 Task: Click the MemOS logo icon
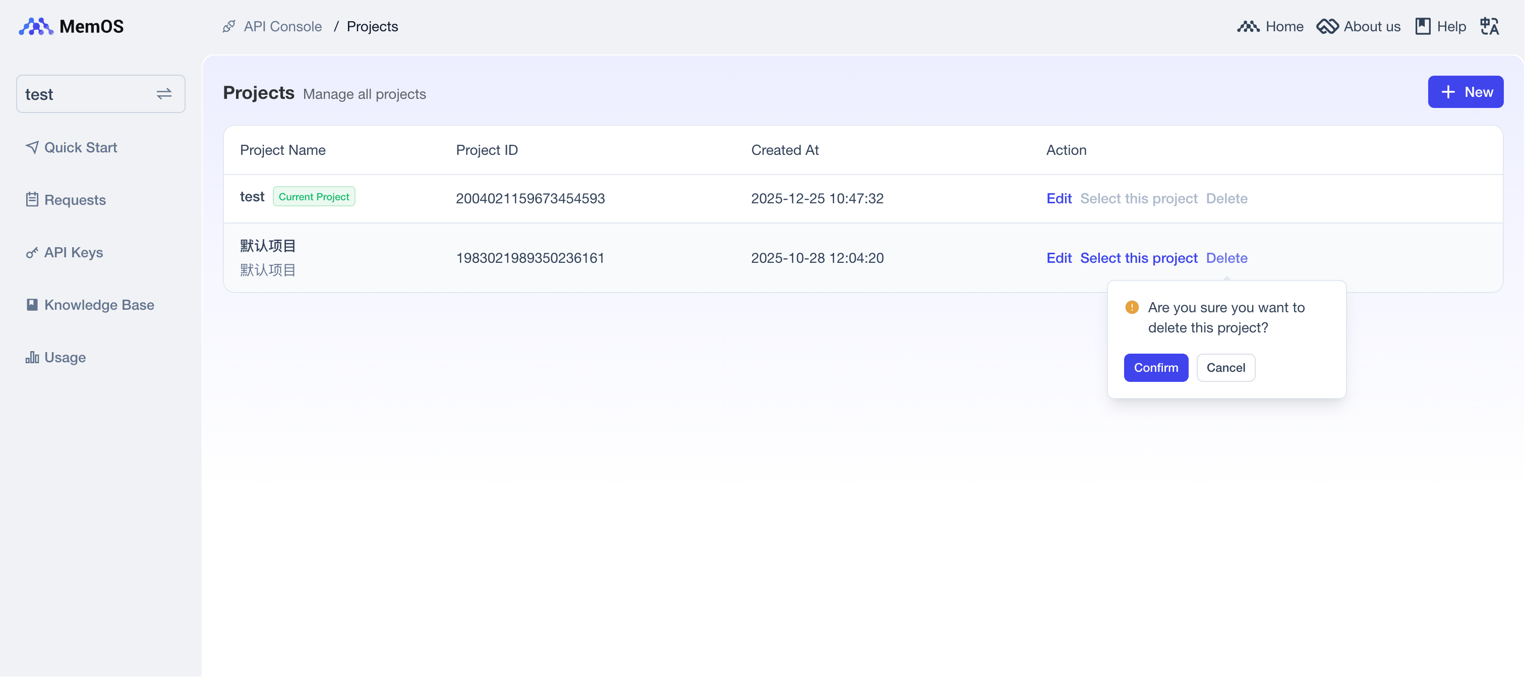tap(35, 27)
